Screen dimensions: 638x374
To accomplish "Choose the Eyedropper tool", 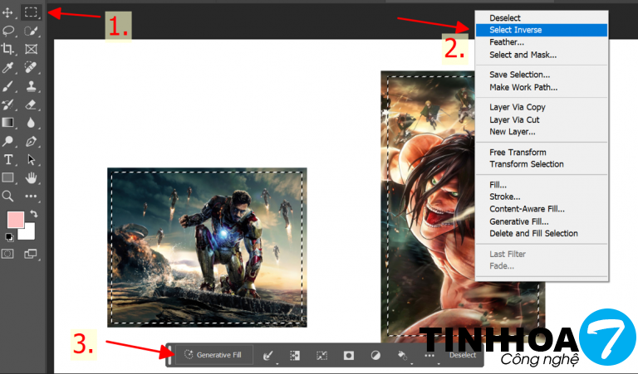I will (x=8, y=68).
